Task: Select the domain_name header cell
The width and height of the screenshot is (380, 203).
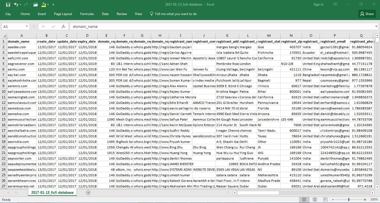Action: click(22, 41)
